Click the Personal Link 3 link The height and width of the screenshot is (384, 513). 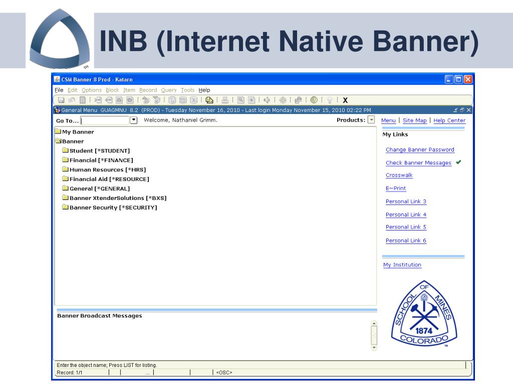point(406,201)
